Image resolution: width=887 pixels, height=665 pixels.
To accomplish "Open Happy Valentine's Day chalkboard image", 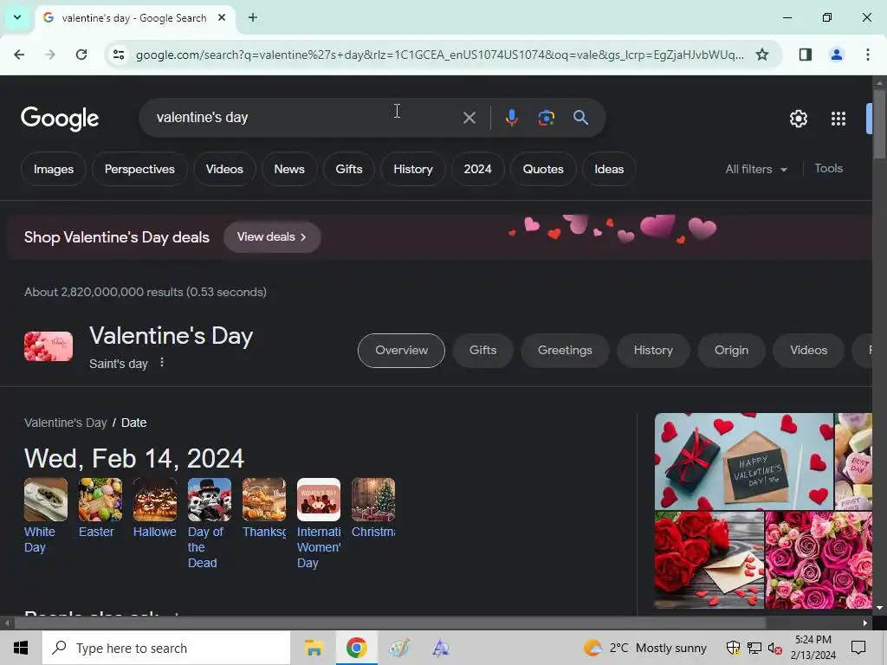I will coord(743,462).
